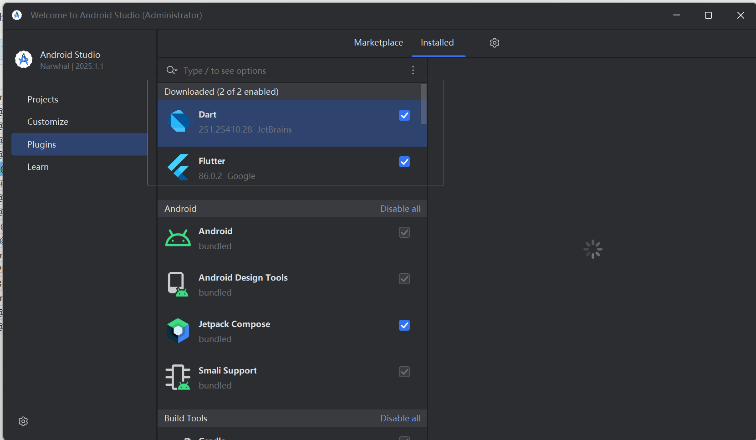Open settings gear at bottom-left corner
This screenshot has width=756, height=440.
pyautogui.click(x=23, y=421)
